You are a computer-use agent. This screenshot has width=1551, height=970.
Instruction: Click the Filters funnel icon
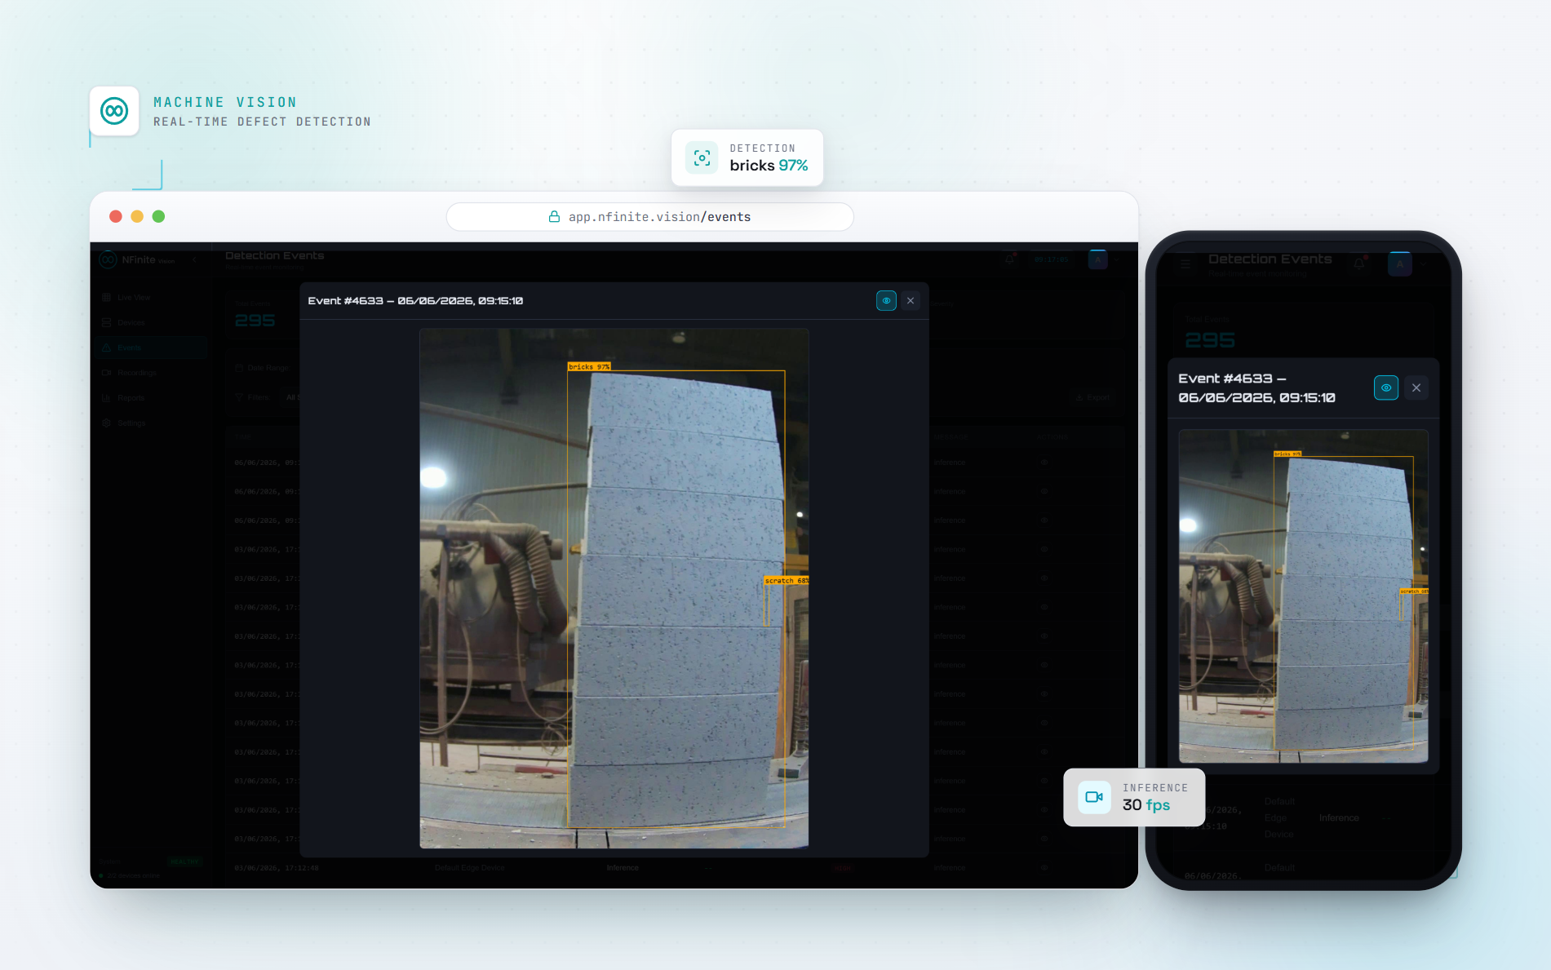click(239, 397)
